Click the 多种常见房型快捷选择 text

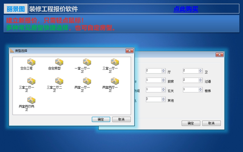[x=37, y=28]
